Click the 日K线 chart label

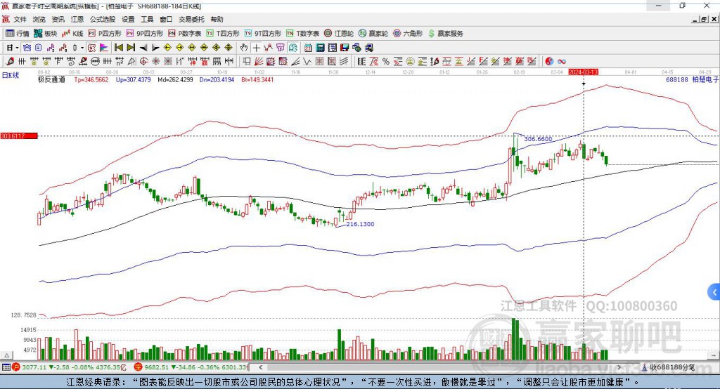11,75
